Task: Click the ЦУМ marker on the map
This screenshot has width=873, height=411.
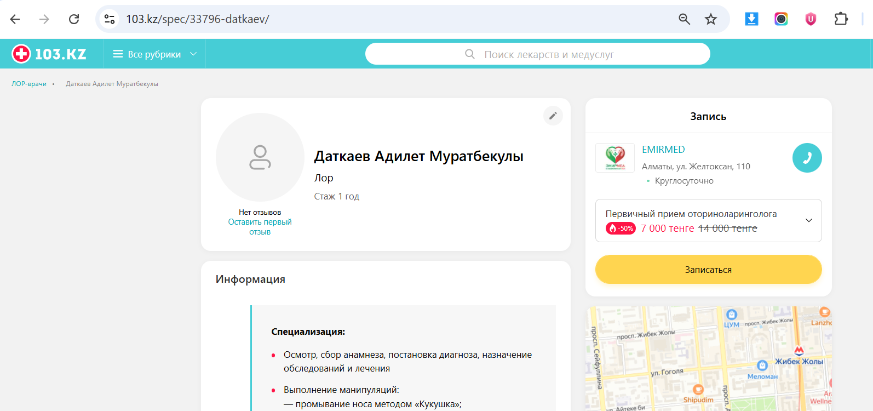Action: click(x=732, y=318)
